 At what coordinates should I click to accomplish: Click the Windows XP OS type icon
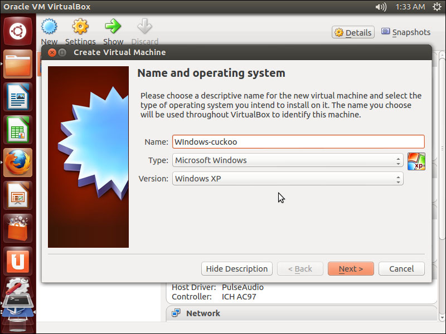pos(416,161)
